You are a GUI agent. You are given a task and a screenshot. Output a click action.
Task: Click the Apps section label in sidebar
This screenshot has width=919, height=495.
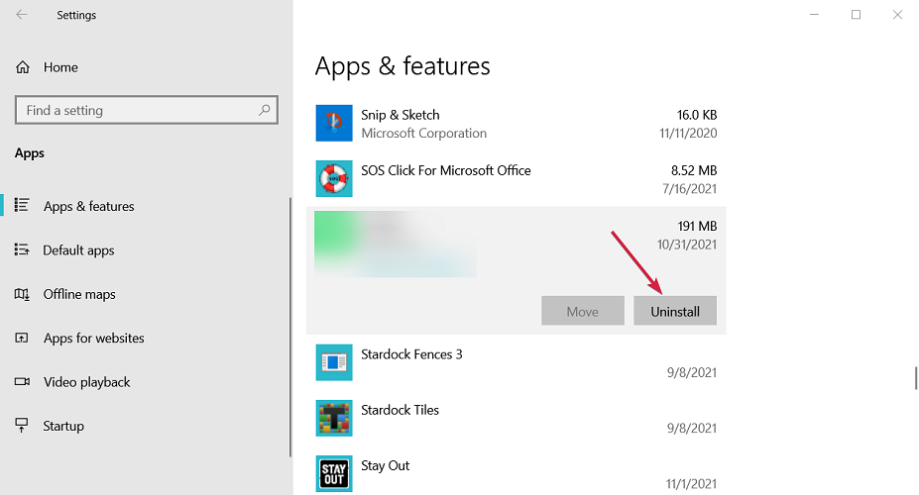(30, 153)
